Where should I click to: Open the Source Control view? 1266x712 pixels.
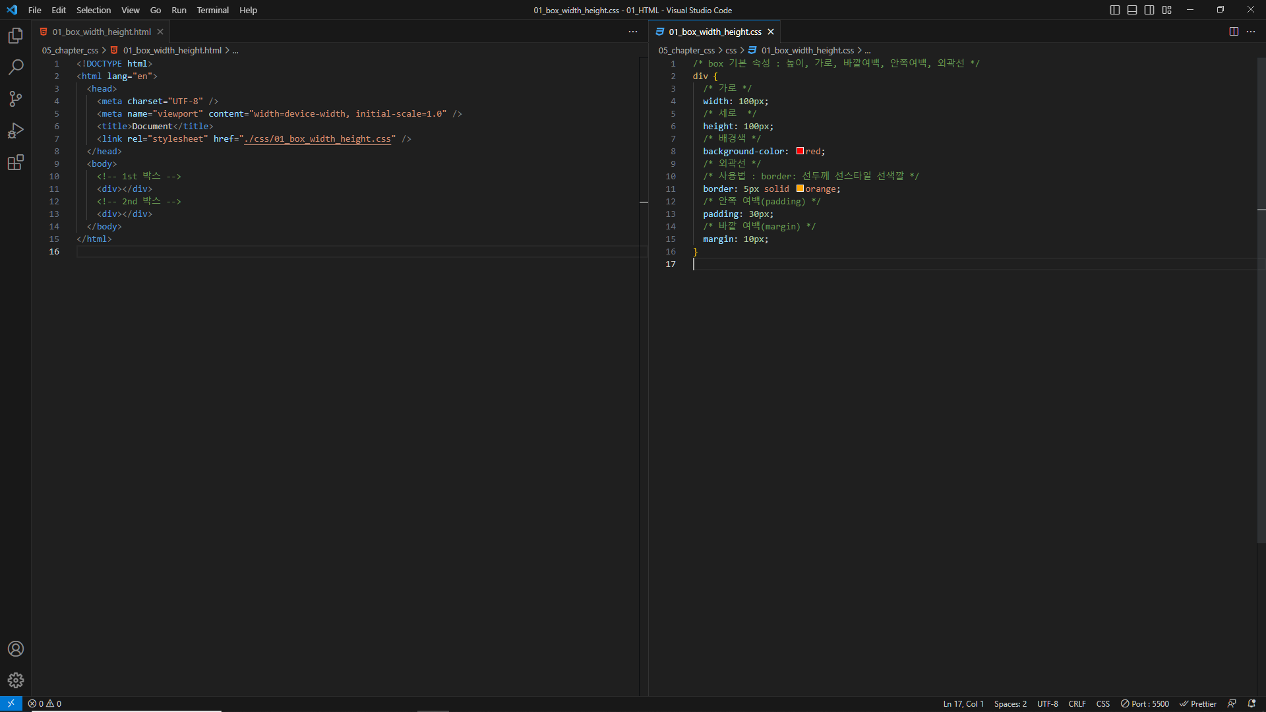(15, 99)
